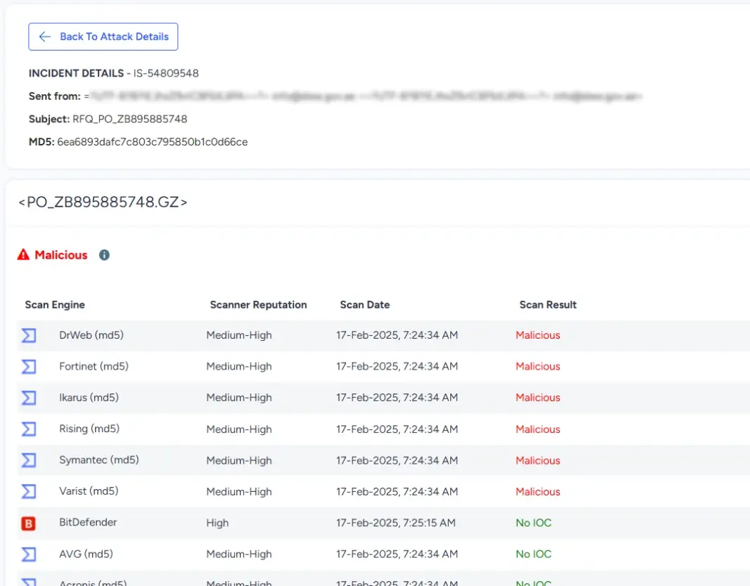Click the DrWeb scan engine icon
This screenshot has width=750, height=586.
pyautogui.click(x=28, y=336)
